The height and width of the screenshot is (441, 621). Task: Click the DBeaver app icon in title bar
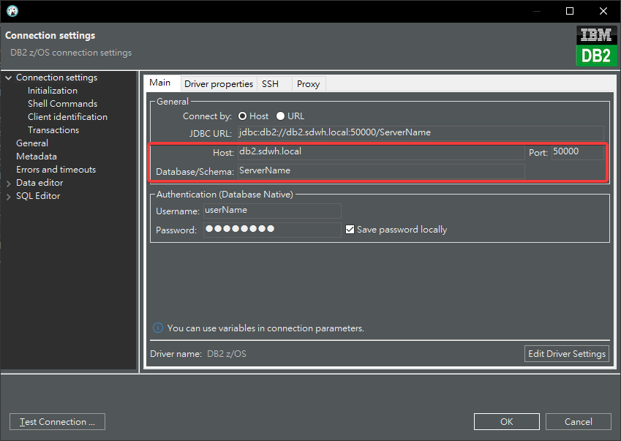12,11
